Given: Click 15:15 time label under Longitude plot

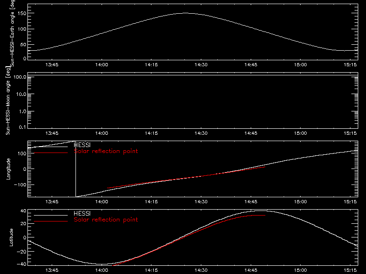Looking at the screenshot, I should (x=350, y=202).
